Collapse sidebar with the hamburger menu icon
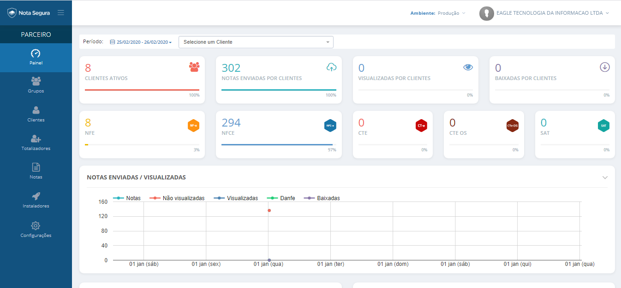 tap(61, 12)
